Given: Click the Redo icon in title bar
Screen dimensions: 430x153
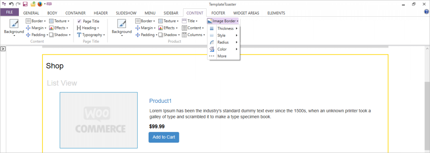Looking at the screenshot, I should [x=18, y=4].
